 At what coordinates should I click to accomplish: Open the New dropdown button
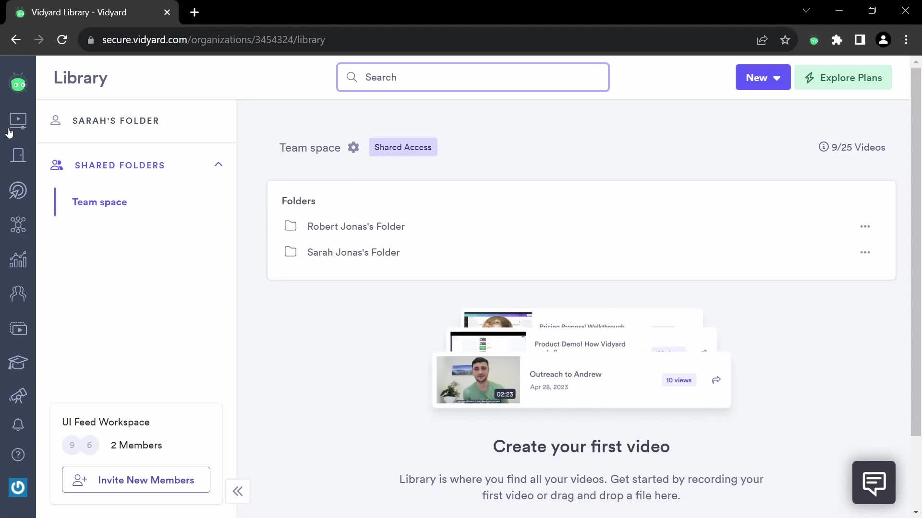point(763,77)
